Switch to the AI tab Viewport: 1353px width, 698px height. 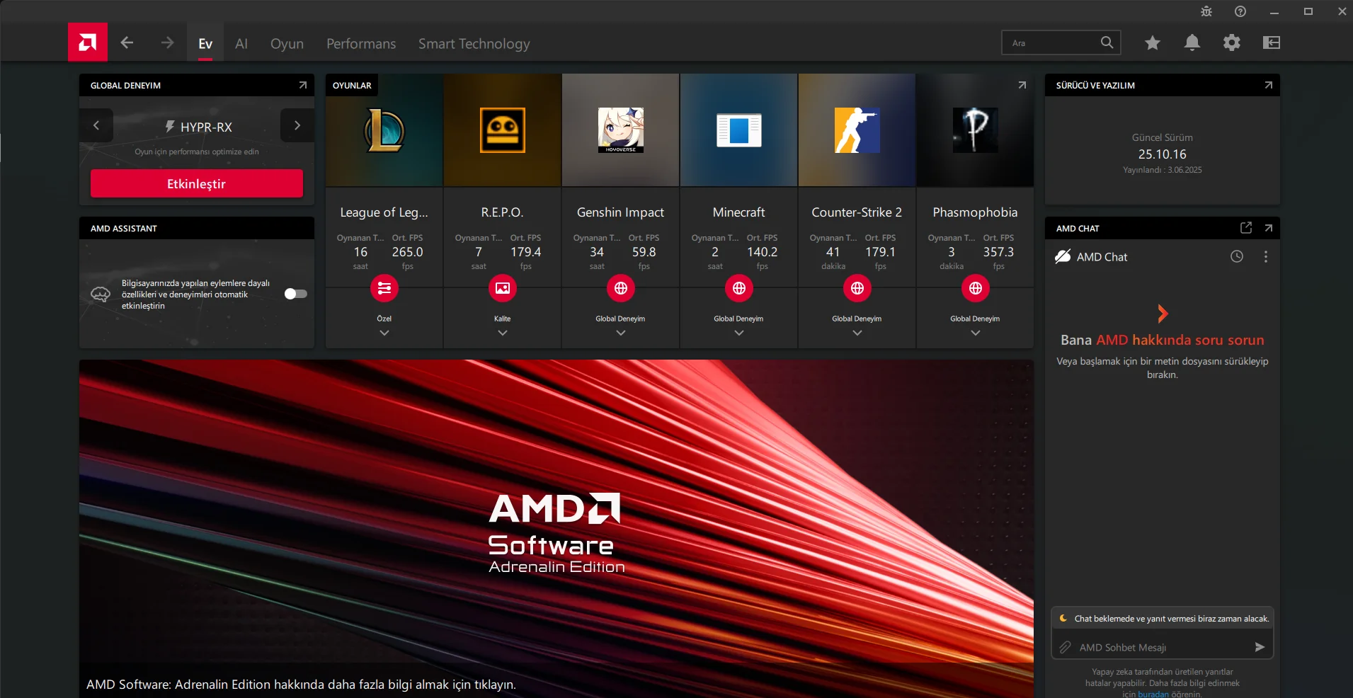click(241, 43)
